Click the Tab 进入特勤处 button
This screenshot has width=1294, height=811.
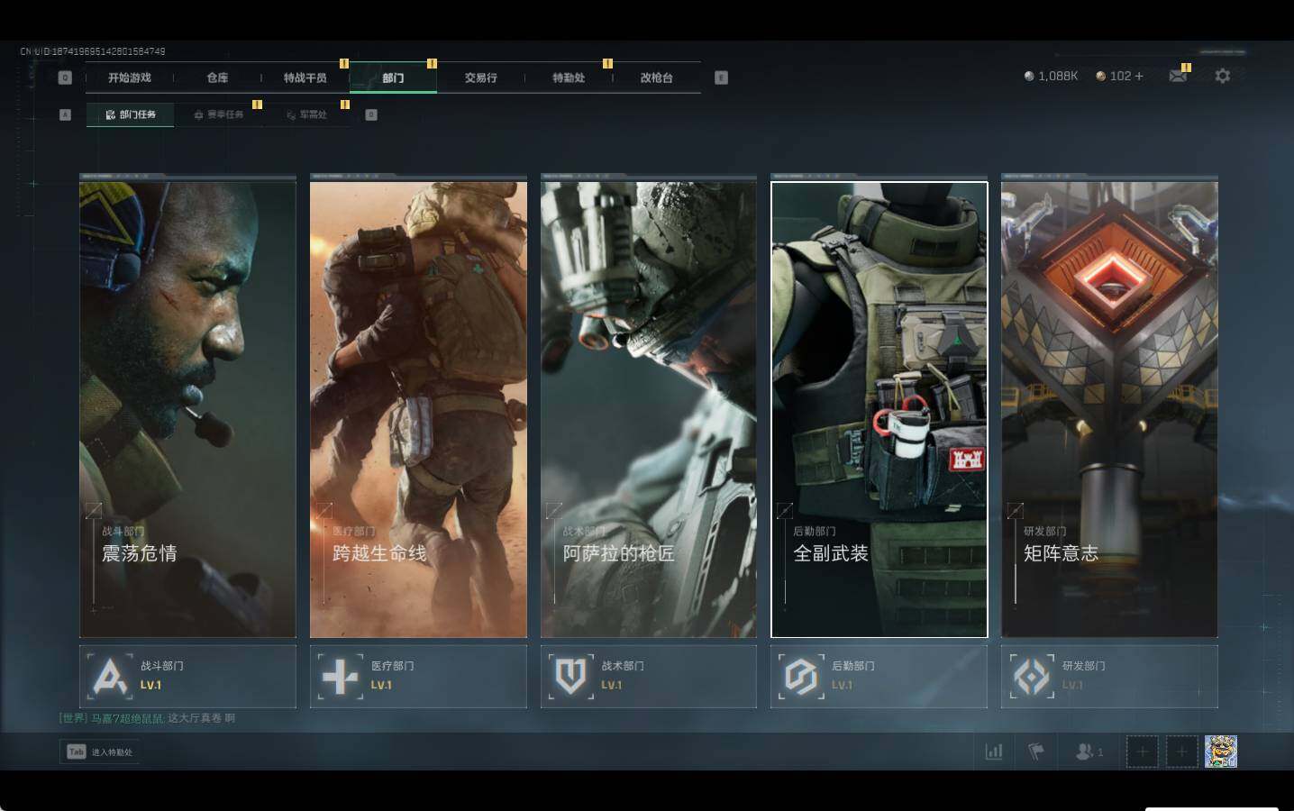(x=99, y=752)
